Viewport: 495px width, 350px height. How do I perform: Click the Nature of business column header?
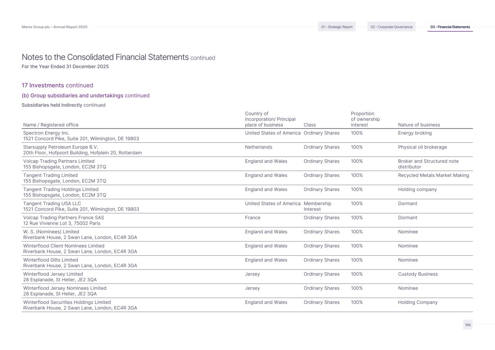click(x=419, y=125)
